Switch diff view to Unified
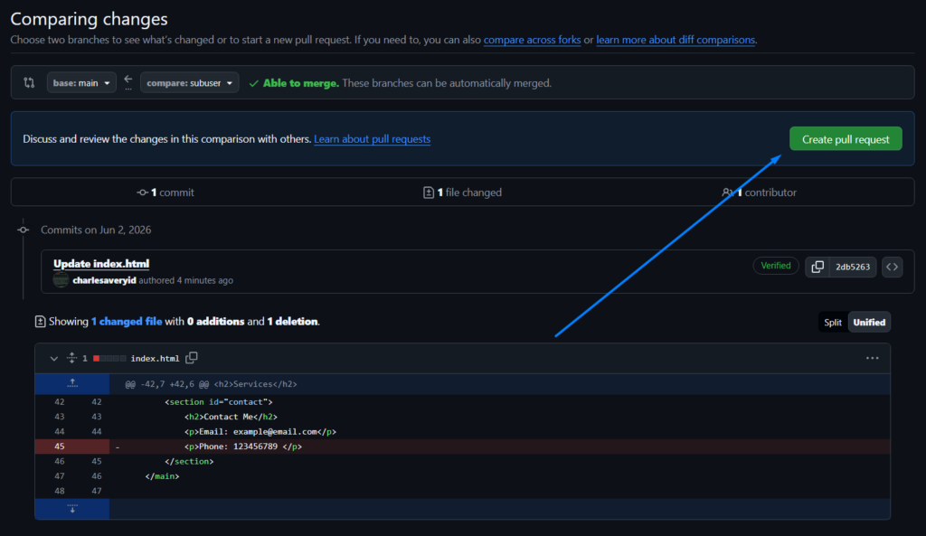Viewport: 926px width, 536px height. (869, 323)
